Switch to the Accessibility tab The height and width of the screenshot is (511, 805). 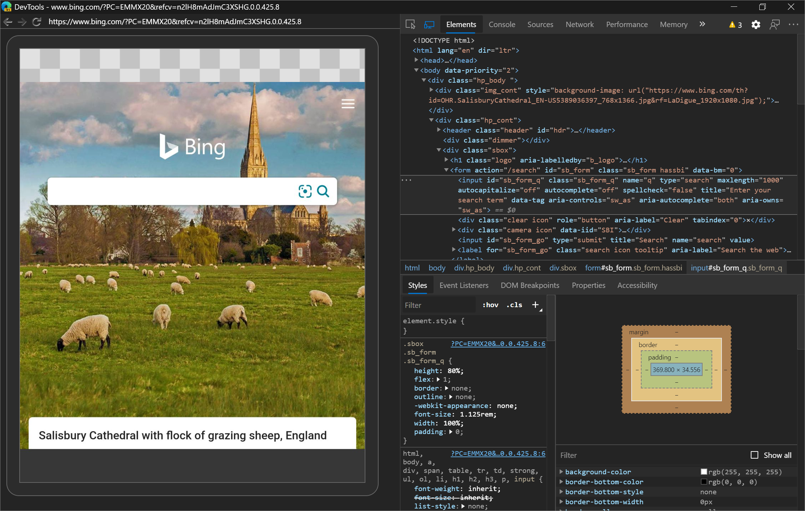click(x=637, y=285)
